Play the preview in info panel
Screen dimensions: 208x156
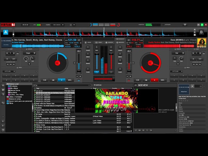pyautogui.click(x=192, y=86)
